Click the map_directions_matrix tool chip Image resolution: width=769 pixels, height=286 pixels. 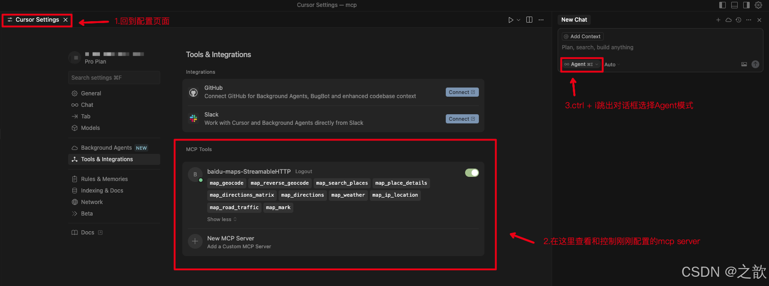coord(242,195)
